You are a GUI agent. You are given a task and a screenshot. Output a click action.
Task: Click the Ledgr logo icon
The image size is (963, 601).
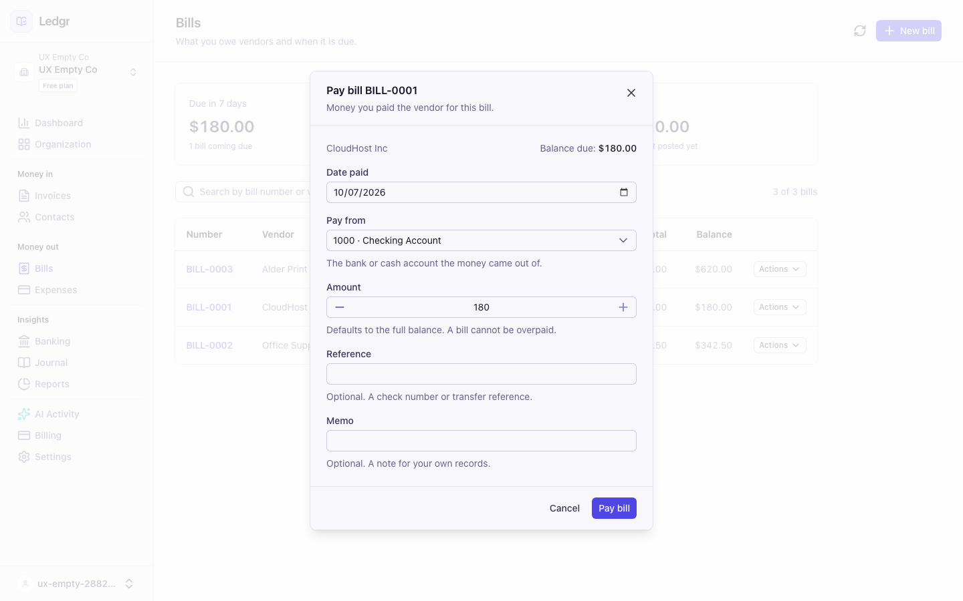(x=21, y=21)
